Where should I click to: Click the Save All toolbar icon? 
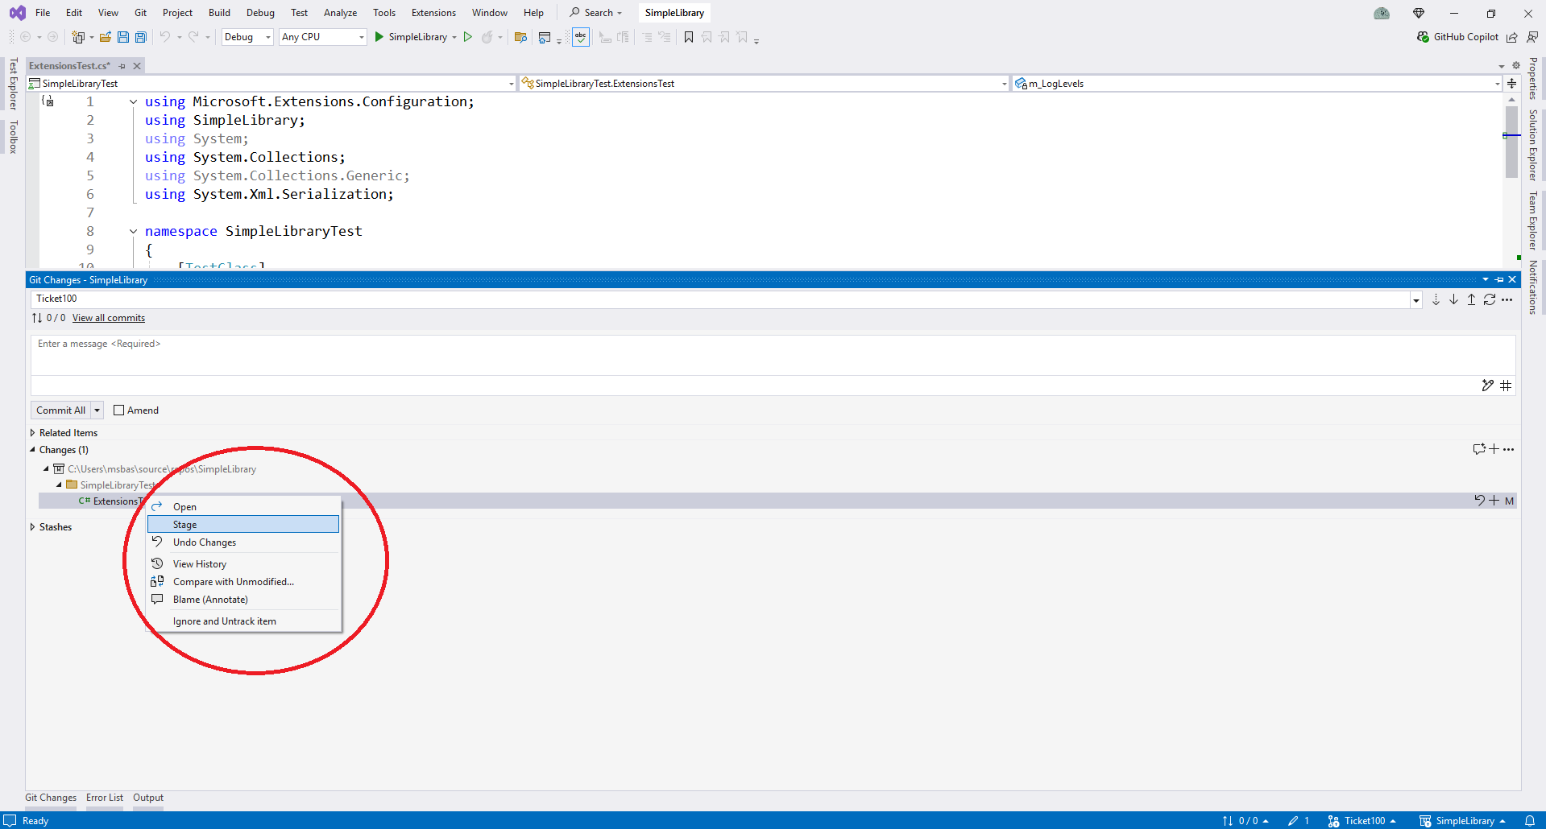141,37
